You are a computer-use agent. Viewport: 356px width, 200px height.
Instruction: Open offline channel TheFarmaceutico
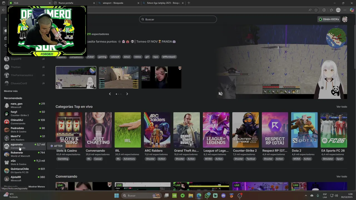pyautogui.click(x=24, y=75)
